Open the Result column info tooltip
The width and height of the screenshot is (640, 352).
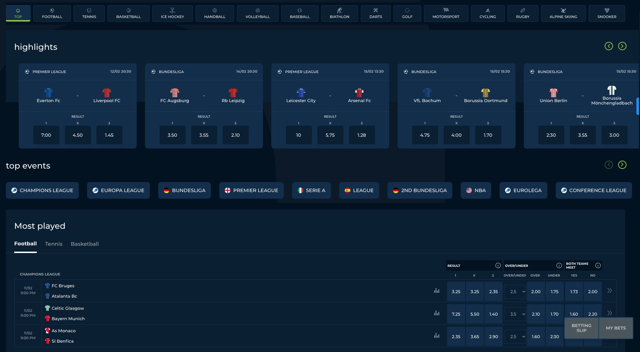(498, 265)
